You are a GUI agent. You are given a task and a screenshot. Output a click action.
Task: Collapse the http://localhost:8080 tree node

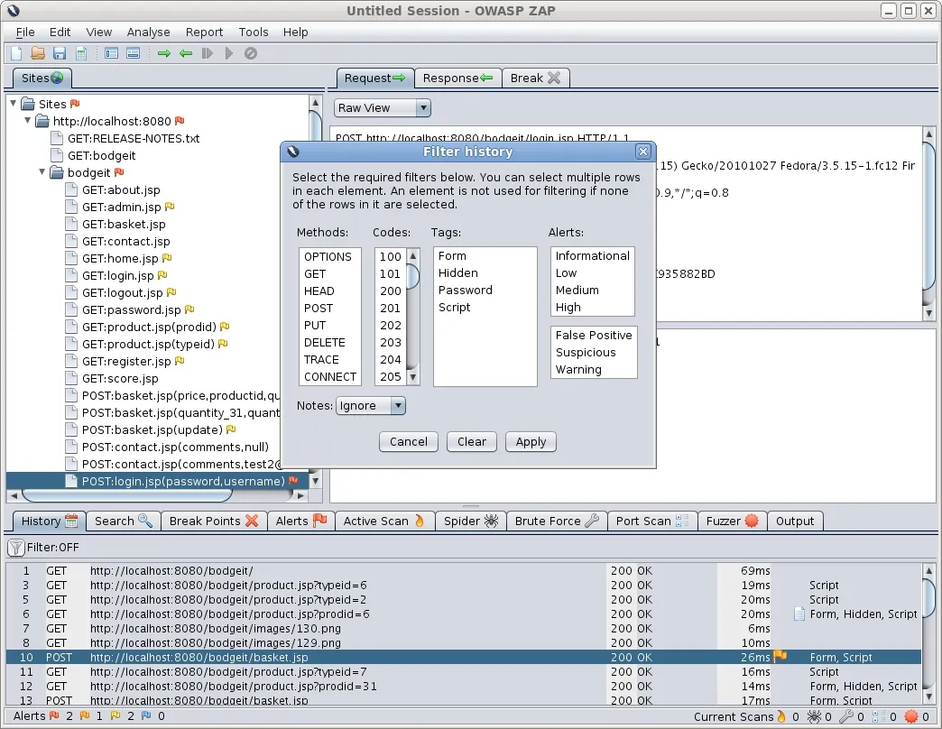click(28, 121)
